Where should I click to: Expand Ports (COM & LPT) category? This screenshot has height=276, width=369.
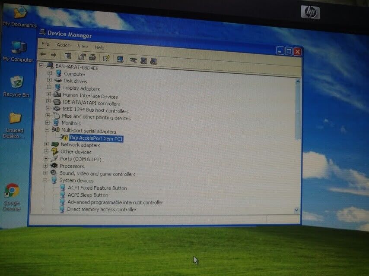coord(46,158)
